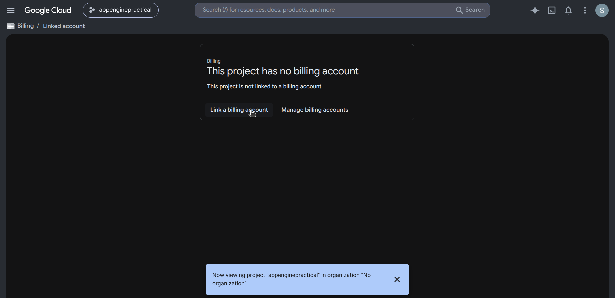Open the appenginepractical project picker
The image size is (615, 298).
(121, 10)
